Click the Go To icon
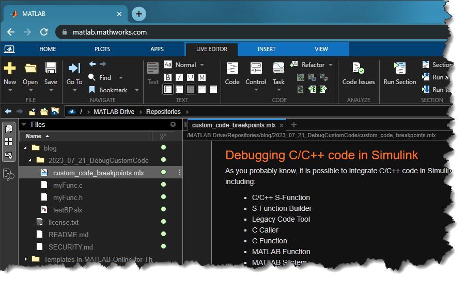 tap(74, 69)
